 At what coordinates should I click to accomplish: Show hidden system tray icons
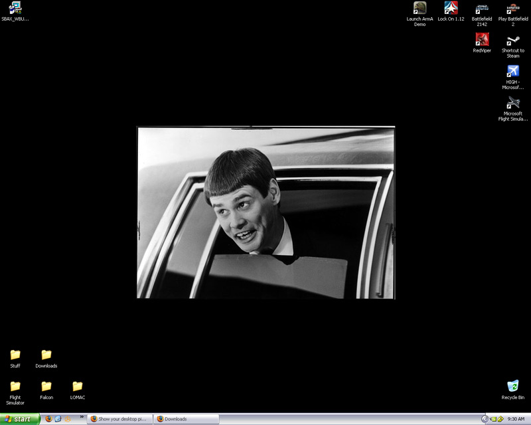coord(485,419)
